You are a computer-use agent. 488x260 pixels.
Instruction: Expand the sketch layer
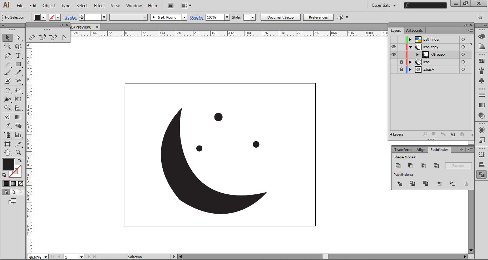click(410, 70)
